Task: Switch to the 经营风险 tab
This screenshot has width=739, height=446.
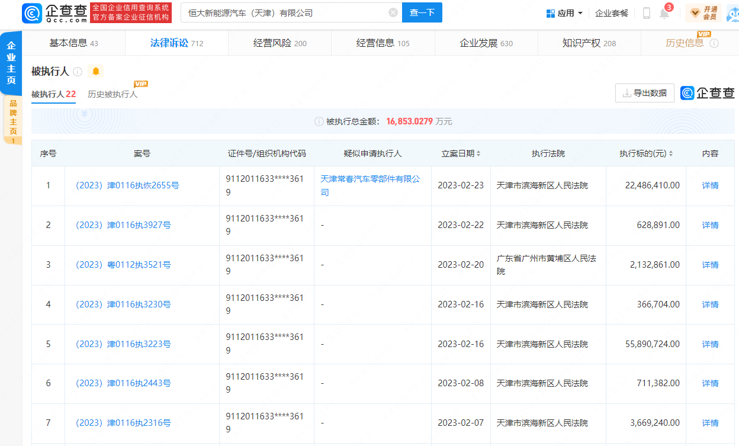Action: (x=279, y=43)
